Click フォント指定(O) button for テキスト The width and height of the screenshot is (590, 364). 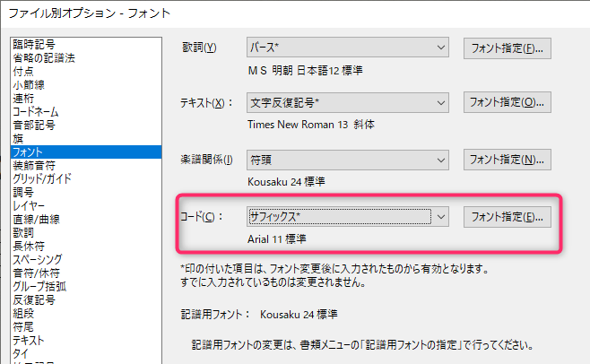point(508,102)
